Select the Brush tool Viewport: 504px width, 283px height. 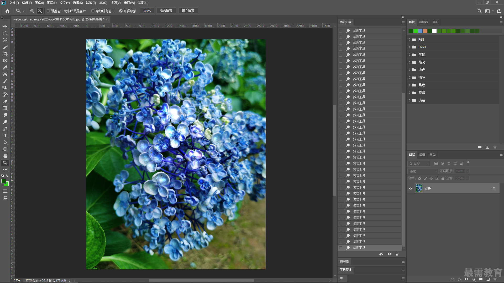5,81
